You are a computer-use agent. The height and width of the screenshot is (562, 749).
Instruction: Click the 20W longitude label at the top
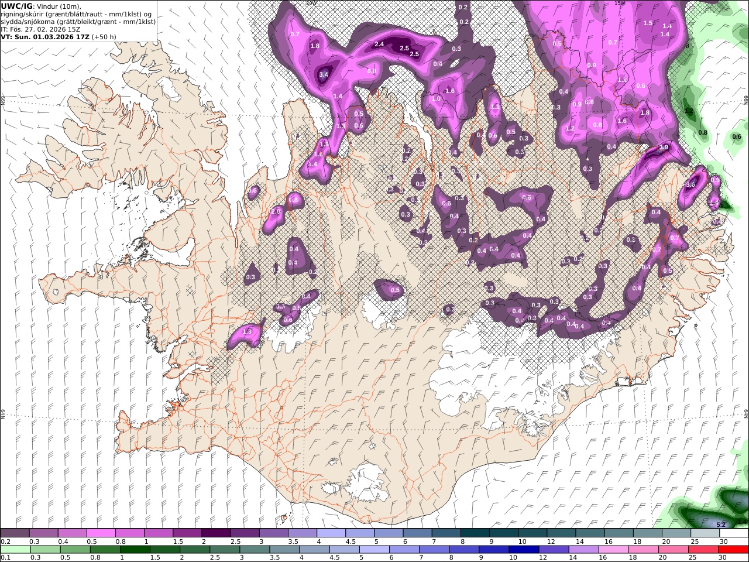pos(311,3)
